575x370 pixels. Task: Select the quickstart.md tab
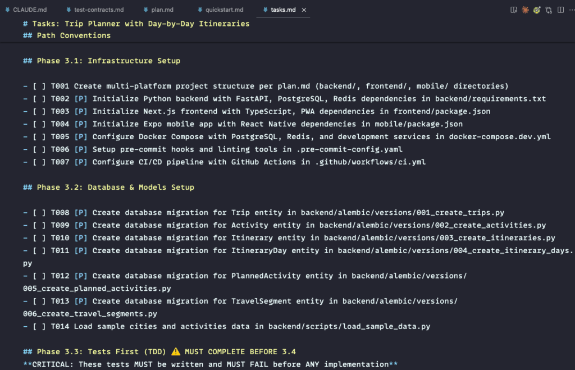(x=224, y=10)
